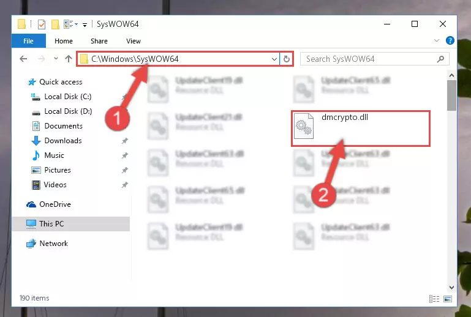471x317 pixels.
Task: Switch to the View ribbon tab
Action: (x=133, y=41)
